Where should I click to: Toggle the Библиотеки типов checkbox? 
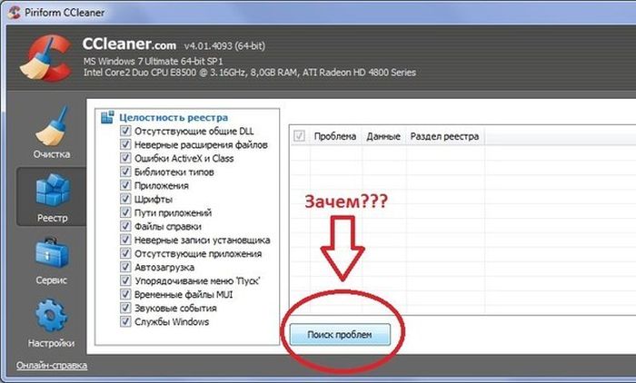(x=124, y=172)
